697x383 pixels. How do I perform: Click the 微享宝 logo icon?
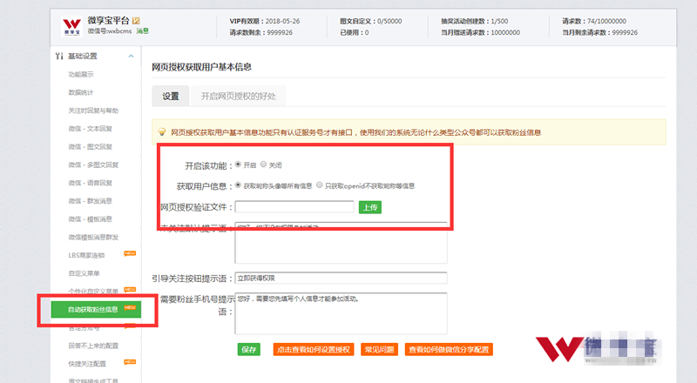point(71,26)
